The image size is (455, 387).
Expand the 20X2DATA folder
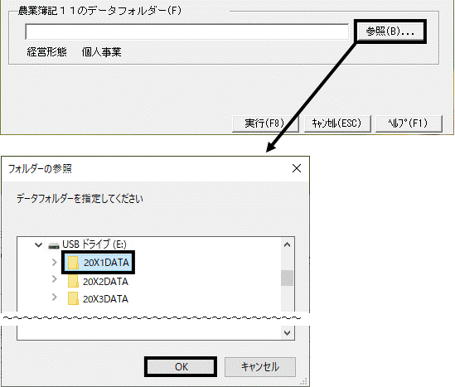pyautogui.click(x=54, y=279)
